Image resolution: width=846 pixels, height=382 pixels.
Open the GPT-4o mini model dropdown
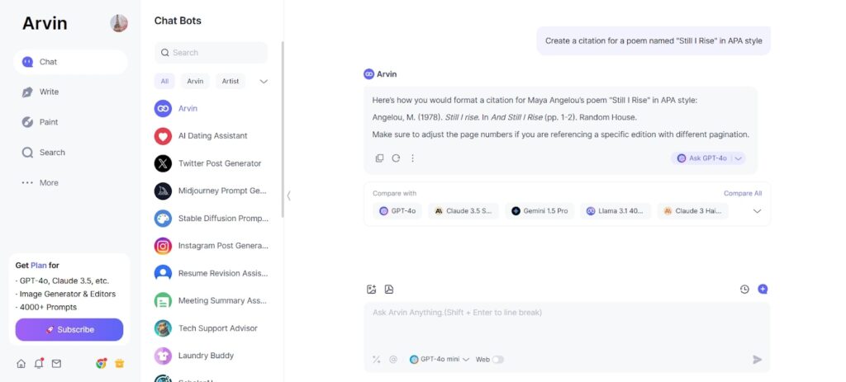[440, 360]
